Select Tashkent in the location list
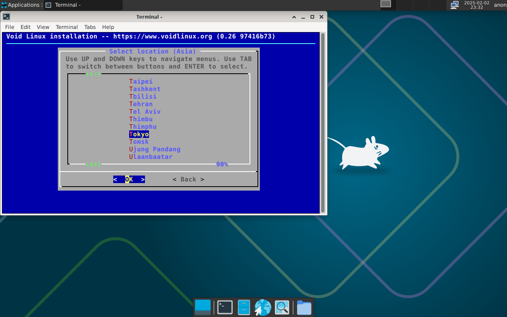 pyautogui.click(x=145, y=89)
